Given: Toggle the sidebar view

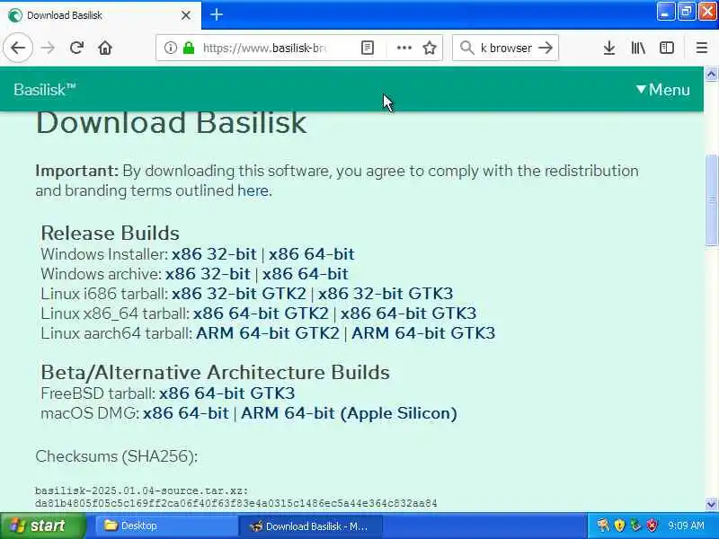Looking at the screenshot, I should click(x=666, y=48).
